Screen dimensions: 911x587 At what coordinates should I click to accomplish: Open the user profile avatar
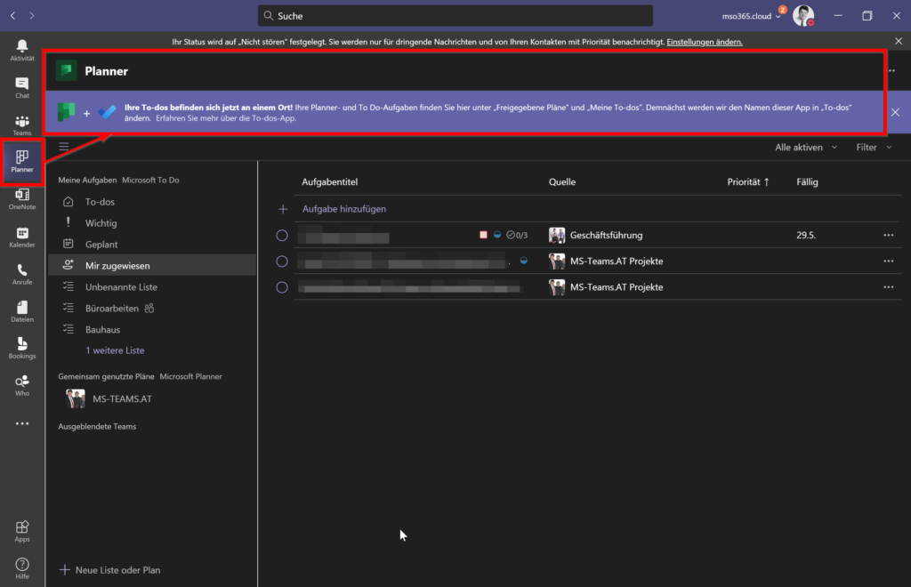[803, 16]
